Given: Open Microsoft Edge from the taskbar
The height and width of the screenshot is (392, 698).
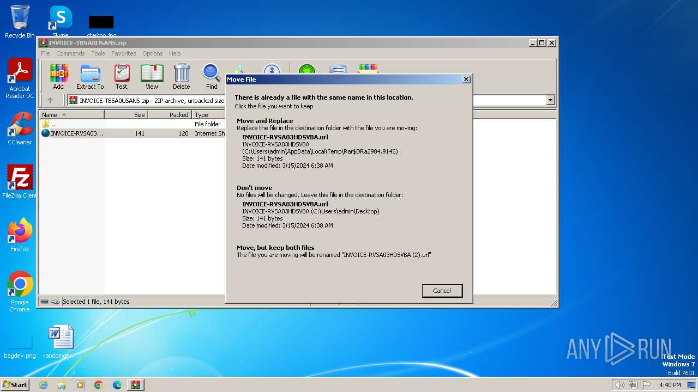Looking at the screenshot, I should tap(117, 385).
